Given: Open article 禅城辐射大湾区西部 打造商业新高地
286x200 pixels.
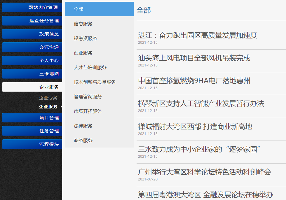Looking at the screenshot, I should click(195, 127).
